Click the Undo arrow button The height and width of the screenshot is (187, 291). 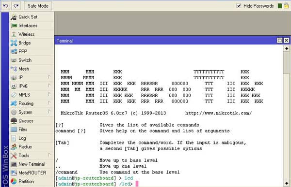tap(5, 6)
